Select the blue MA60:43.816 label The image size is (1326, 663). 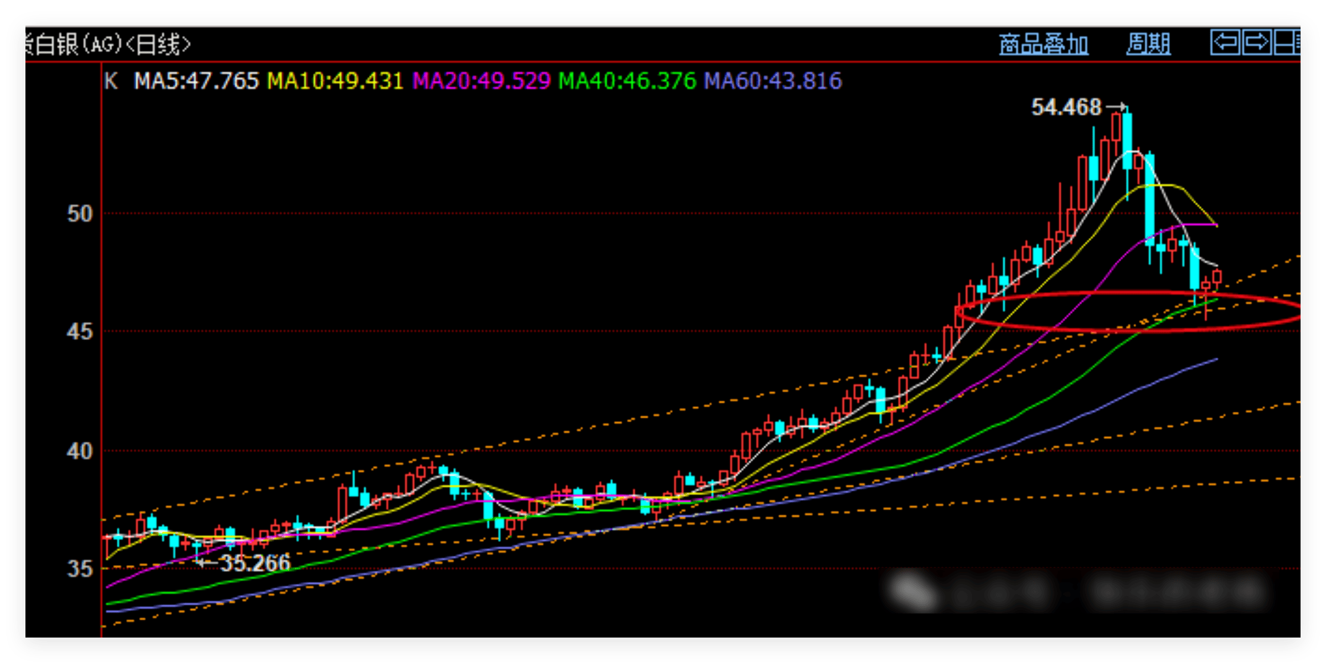(x=773, y=81)
